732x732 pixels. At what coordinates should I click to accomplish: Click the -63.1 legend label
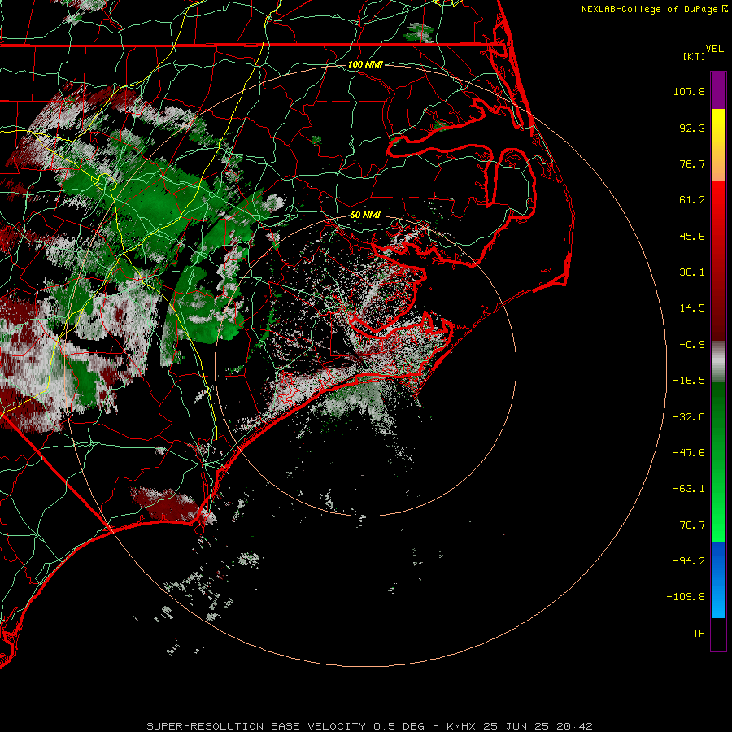(x=689, y=489)
